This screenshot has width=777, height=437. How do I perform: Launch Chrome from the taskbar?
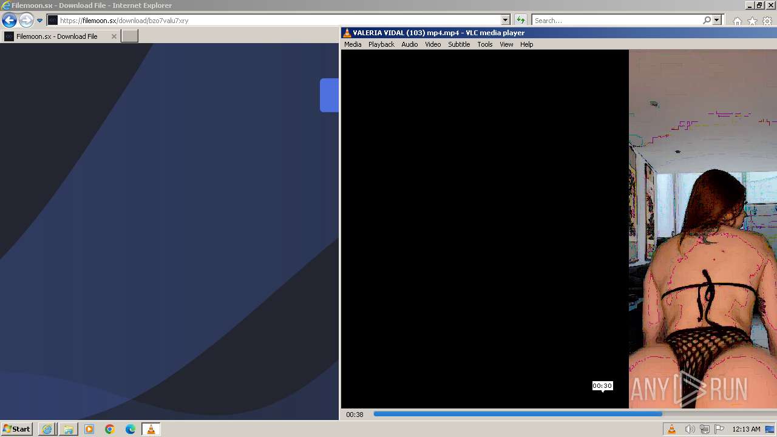110,429
